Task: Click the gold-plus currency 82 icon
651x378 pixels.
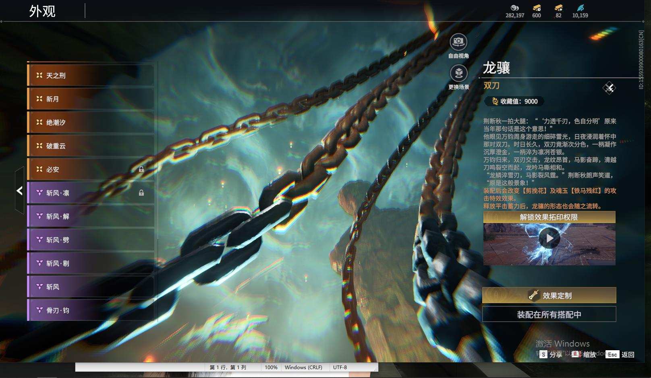Action: pyautogui.click(x=558, y=8)
